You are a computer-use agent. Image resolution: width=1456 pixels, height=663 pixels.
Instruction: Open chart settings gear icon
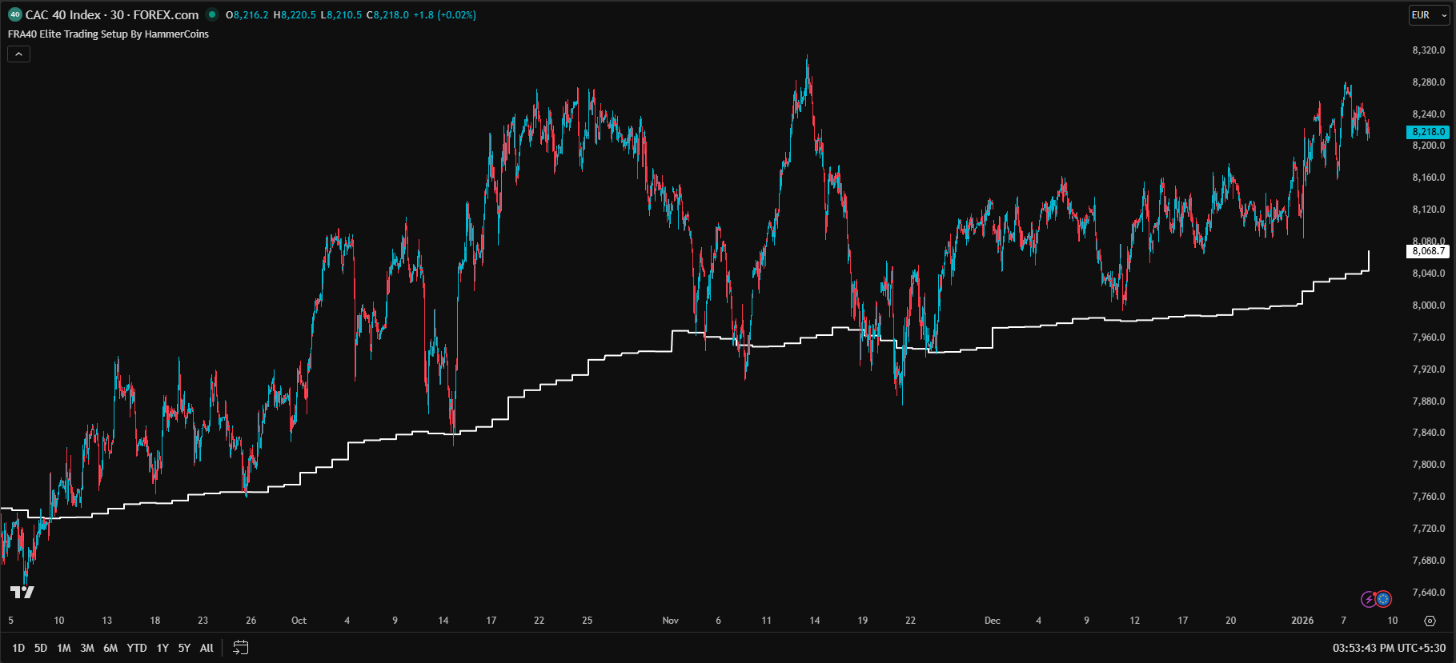coord(1430,621)
